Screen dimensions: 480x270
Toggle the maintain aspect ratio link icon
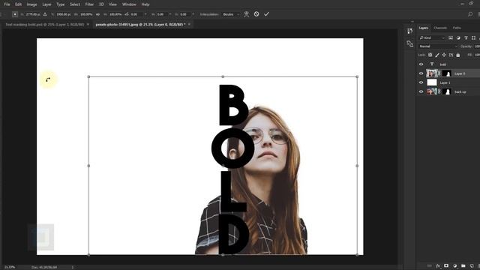(x=97, y=14)
